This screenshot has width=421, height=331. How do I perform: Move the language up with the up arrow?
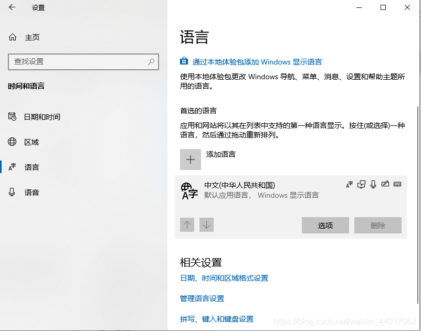[187, 225]
